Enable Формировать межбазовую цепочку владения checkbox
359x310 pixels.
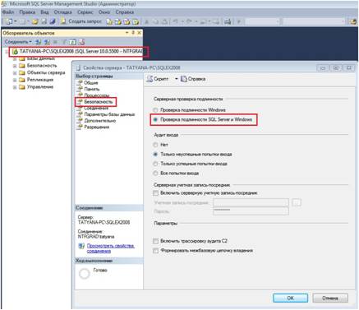pyautogui.click(x=155, y=251)
